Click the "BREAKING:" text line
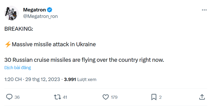The height and width of the screenshot is (108, 211). [x=19, y=29]
